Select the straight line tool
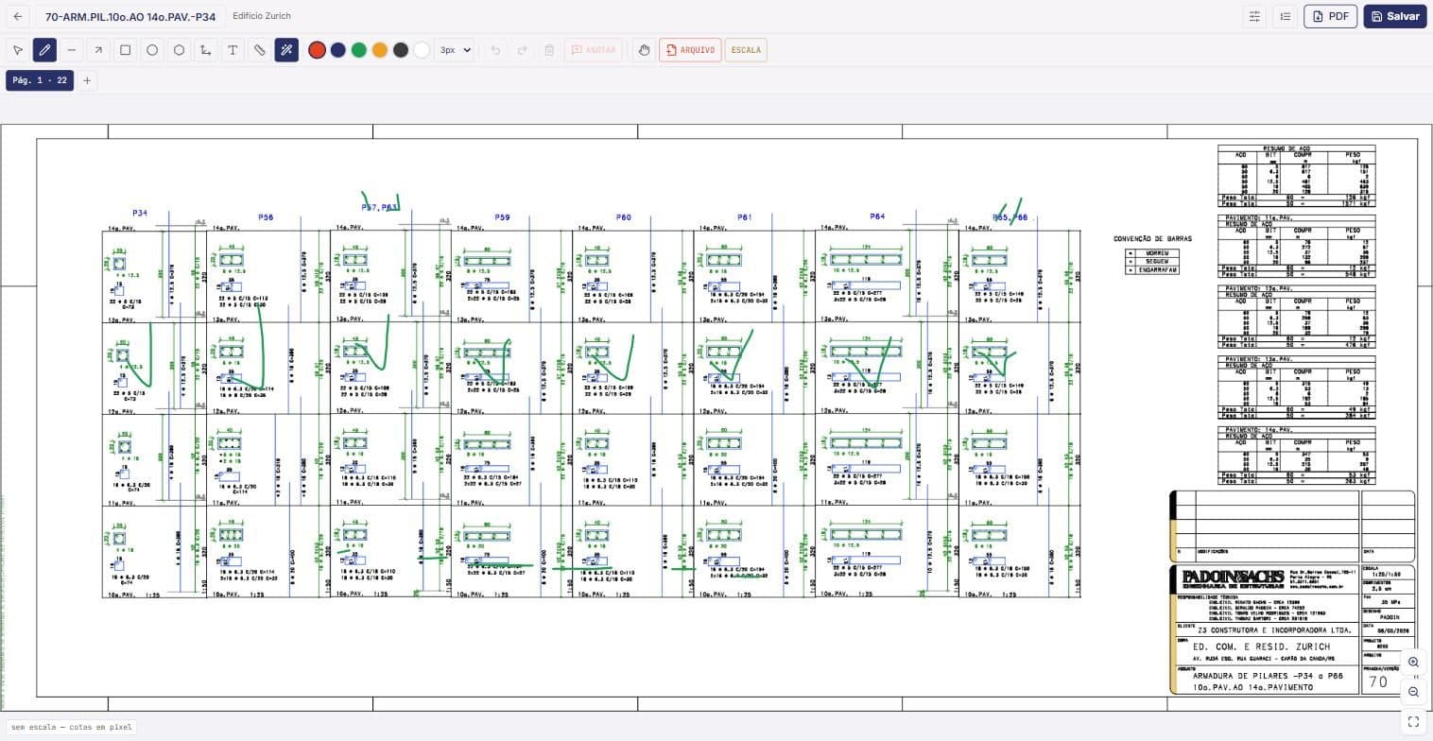1433x741 pixels. (71, 50)
